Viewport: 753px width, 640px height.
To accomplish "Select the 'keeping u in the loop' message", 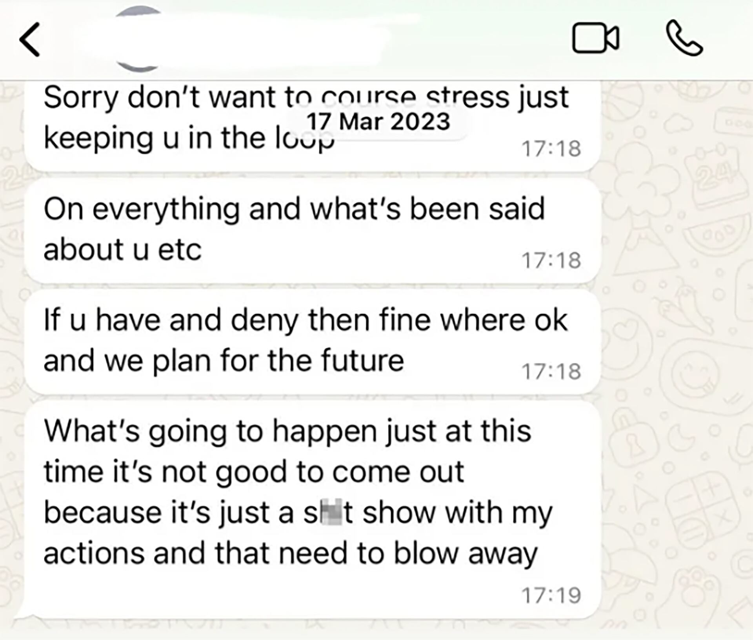I will (188, 138).
